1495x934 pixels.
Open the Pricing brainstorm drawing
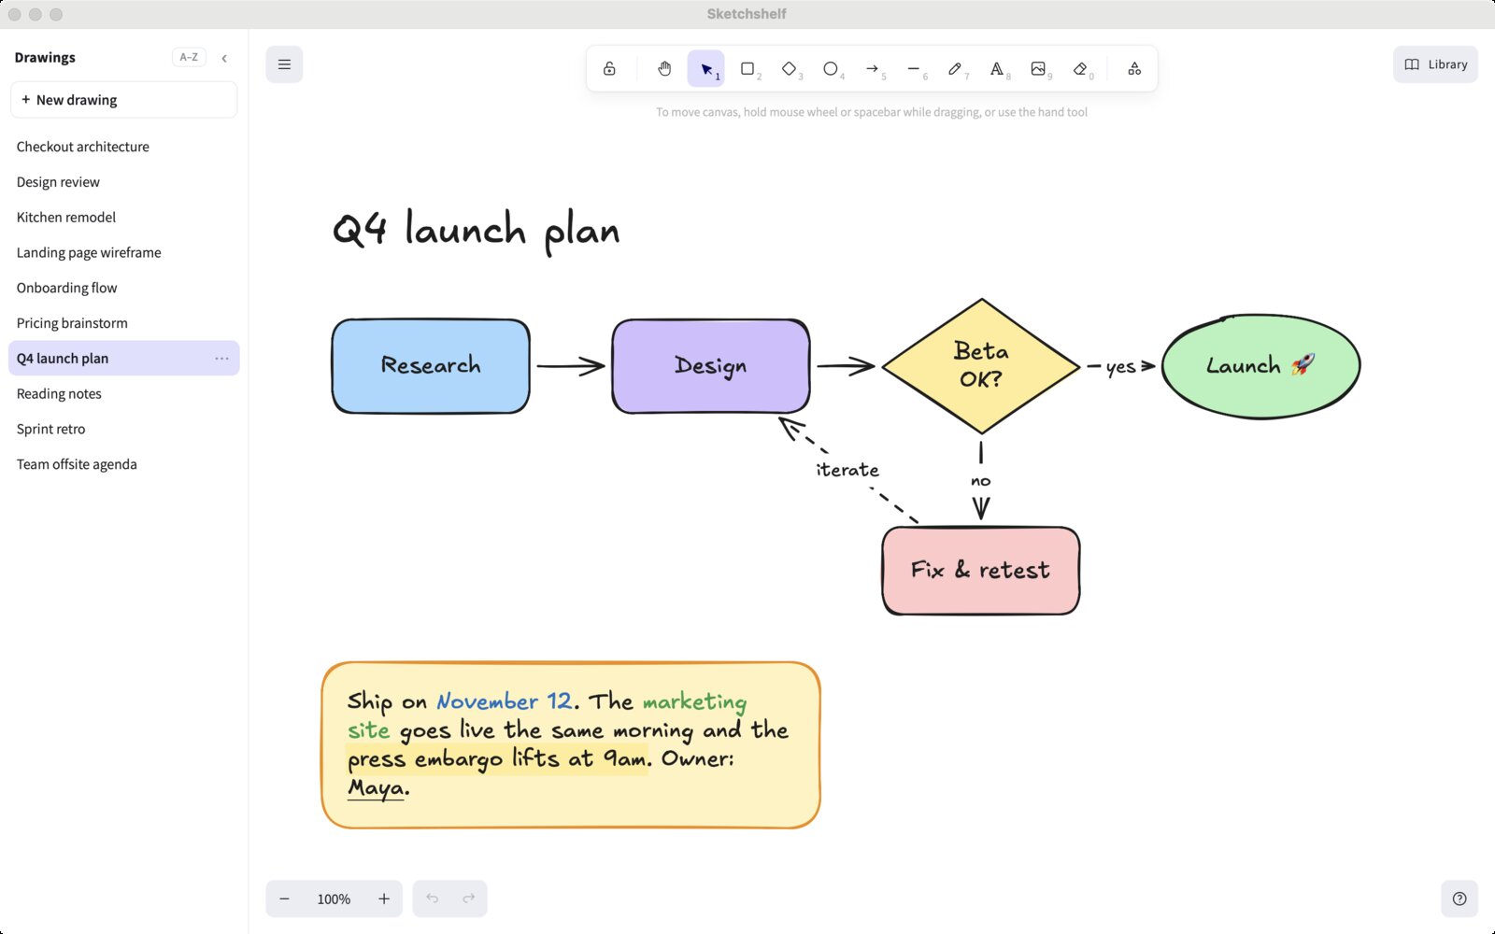coord(124,323)
